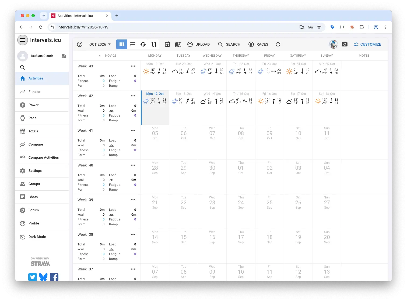Go to Fitness page in sidebar
This screenshot has height=301, width=407.
42,92
